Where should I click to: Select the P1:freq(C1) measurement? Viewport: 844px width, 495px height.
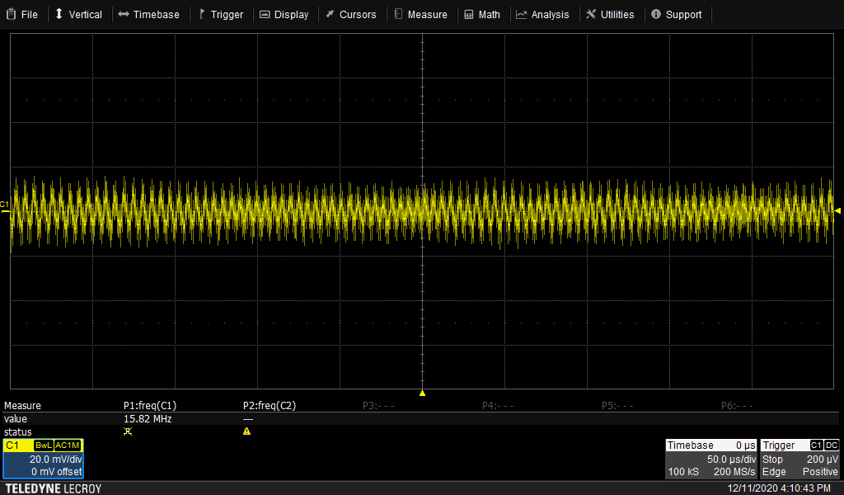tap(150, 406)
